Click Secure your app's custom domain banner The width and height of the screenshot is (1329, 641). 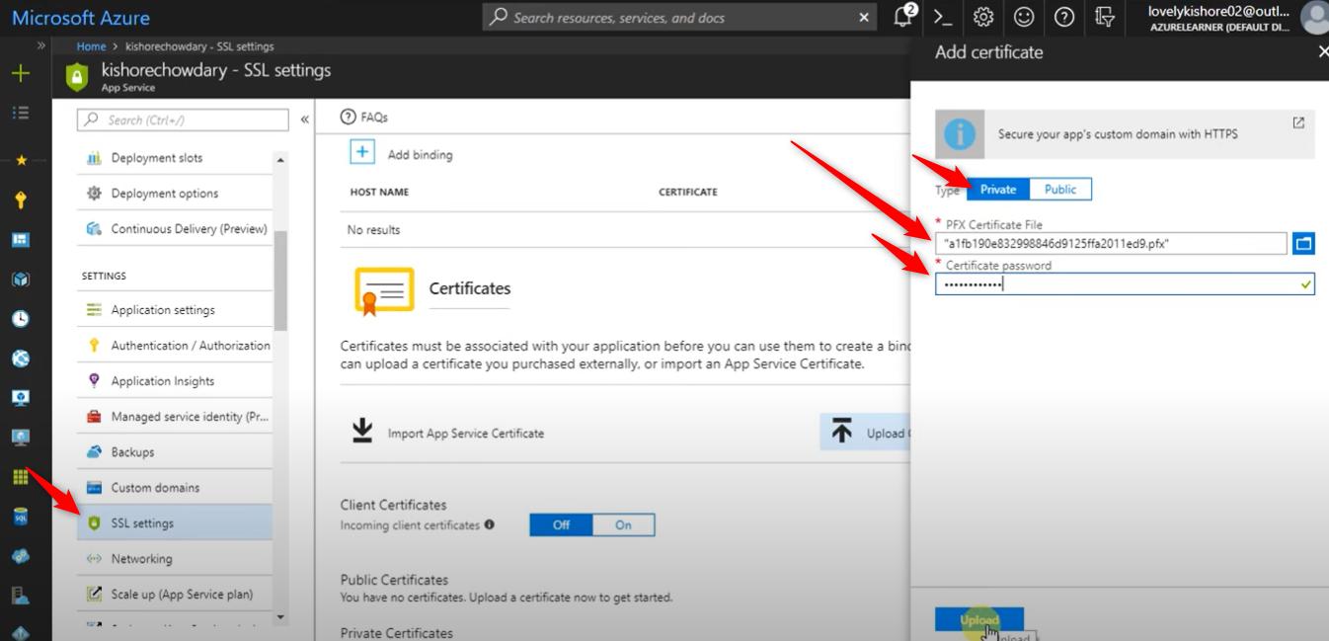click(1126, 134)
